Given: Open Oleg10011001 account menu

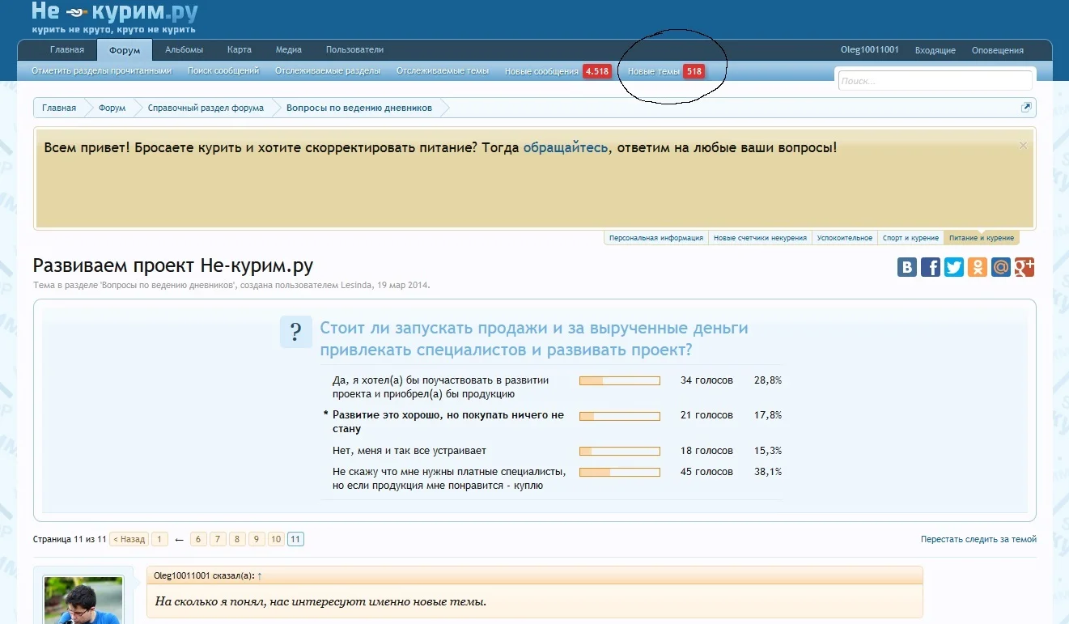Looking at the screenshot, I should point(869,50).
